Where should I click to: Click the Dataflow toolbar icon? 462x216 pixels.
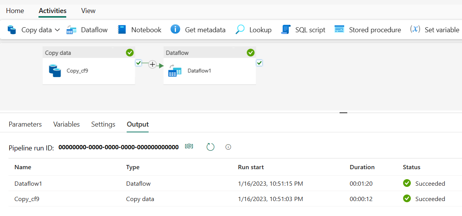[71, 30]
